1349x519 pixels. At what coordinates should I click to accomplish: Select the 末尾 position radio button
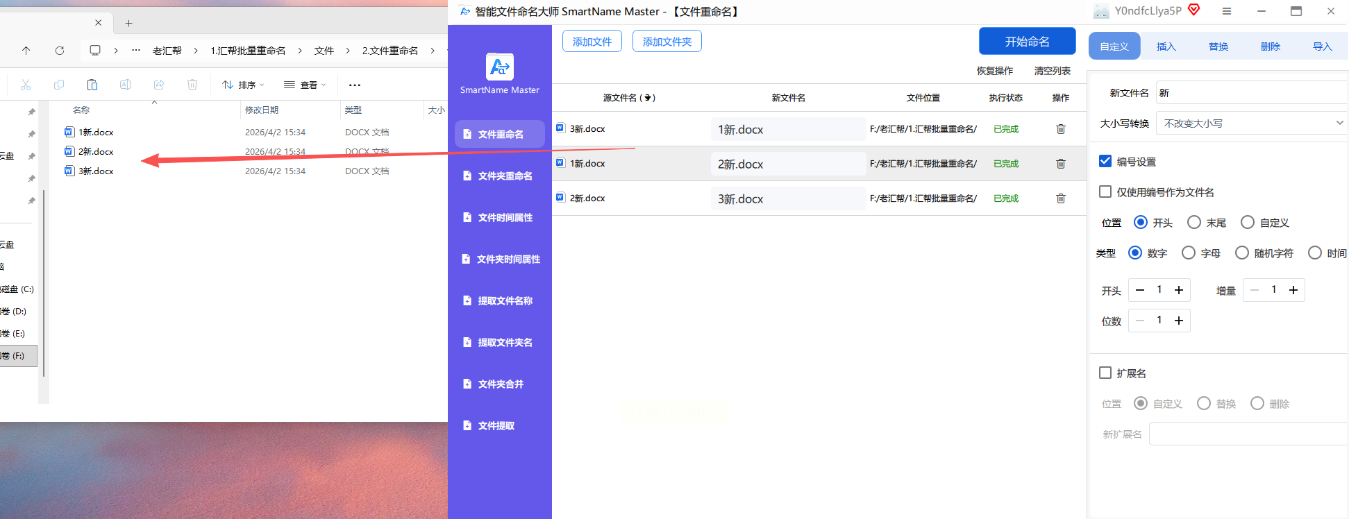tap(1194, 222)
